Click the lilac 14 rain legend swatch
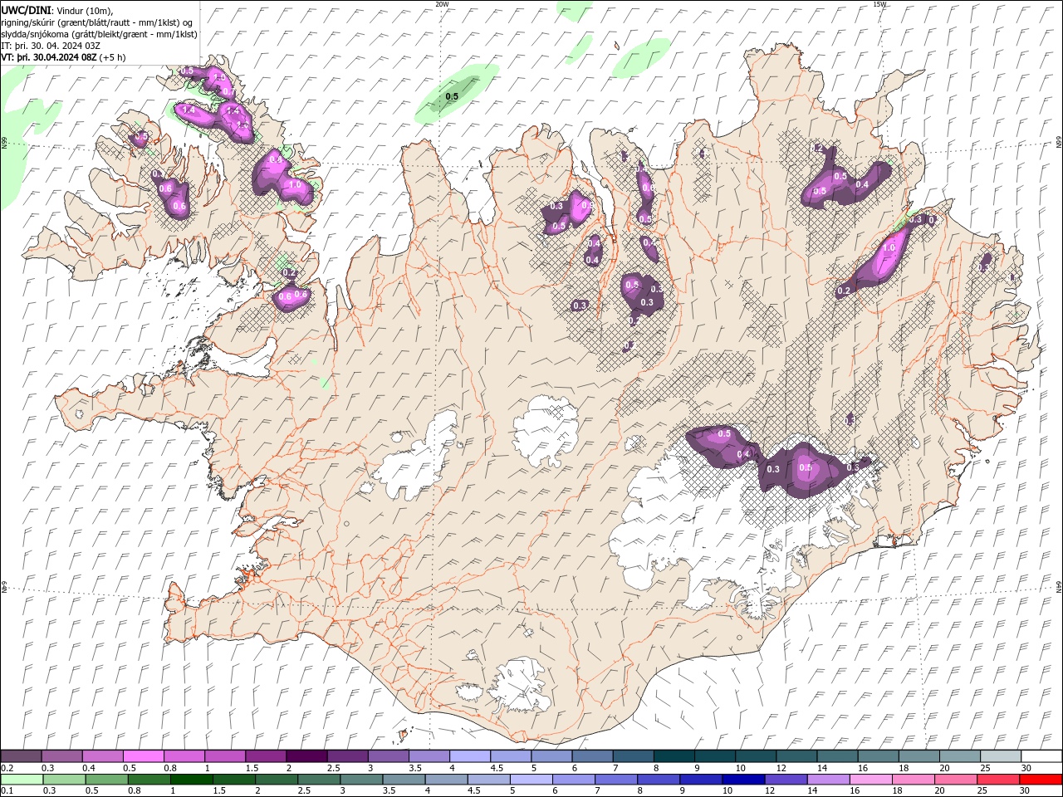 [827, 780]
